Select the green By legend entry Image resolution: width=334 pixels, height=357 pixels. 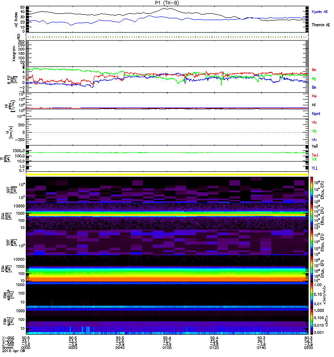coord(314,79)
